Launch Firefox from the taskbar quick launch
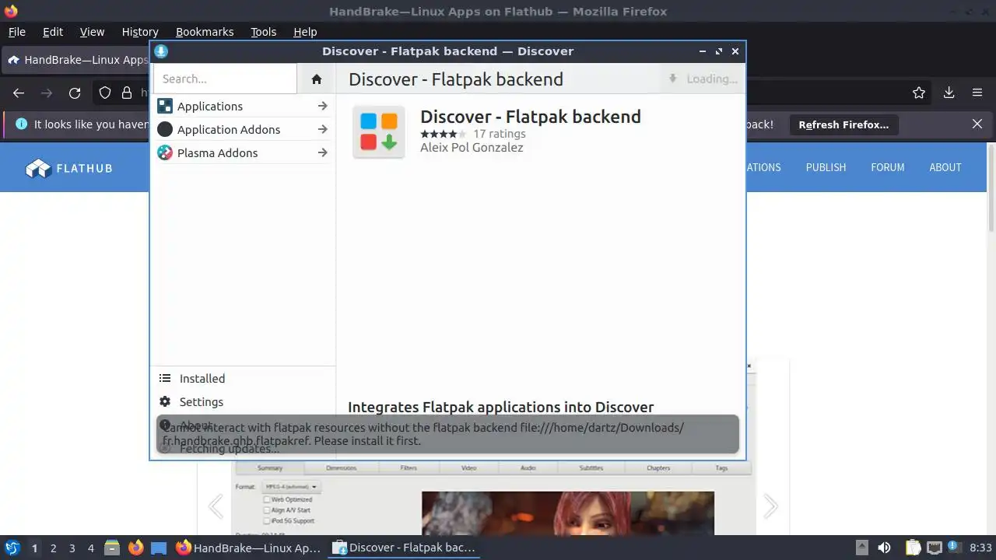This screenshot has height=560, width=996. coord(135,548)
